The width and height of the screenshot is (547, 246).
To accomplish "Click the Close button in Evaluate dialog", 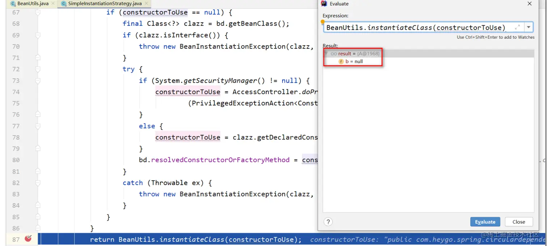I will pyautogui.click(x=518, y=222).
